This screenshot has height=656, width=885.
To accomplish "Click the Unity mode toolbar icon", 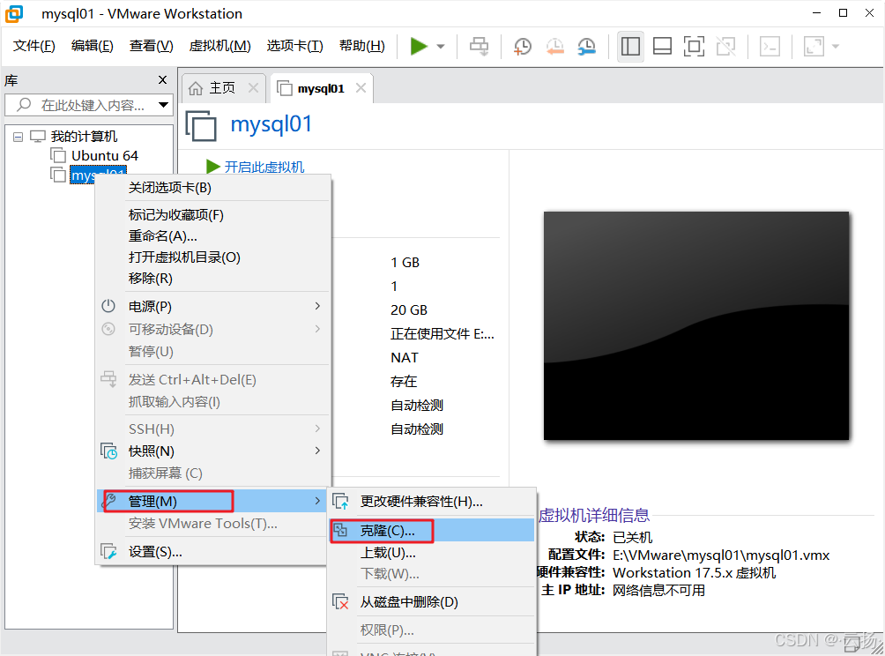I will click(x=725, y=47).
